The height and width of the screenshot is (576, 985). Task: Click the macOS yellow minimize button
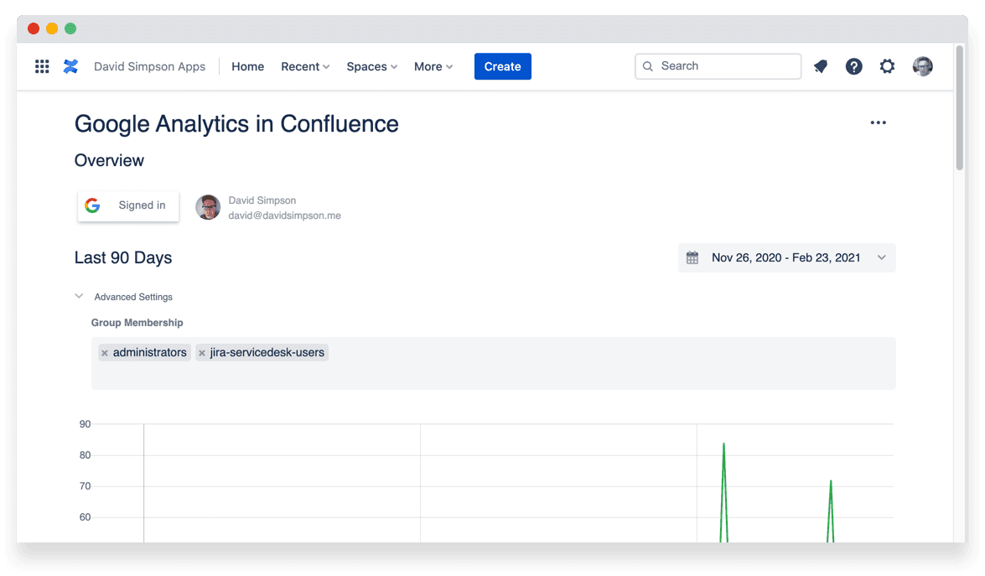[x=52, y=29]
